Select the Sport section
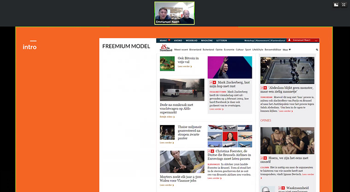Screen dimensions: 350x192 [248, 50]
